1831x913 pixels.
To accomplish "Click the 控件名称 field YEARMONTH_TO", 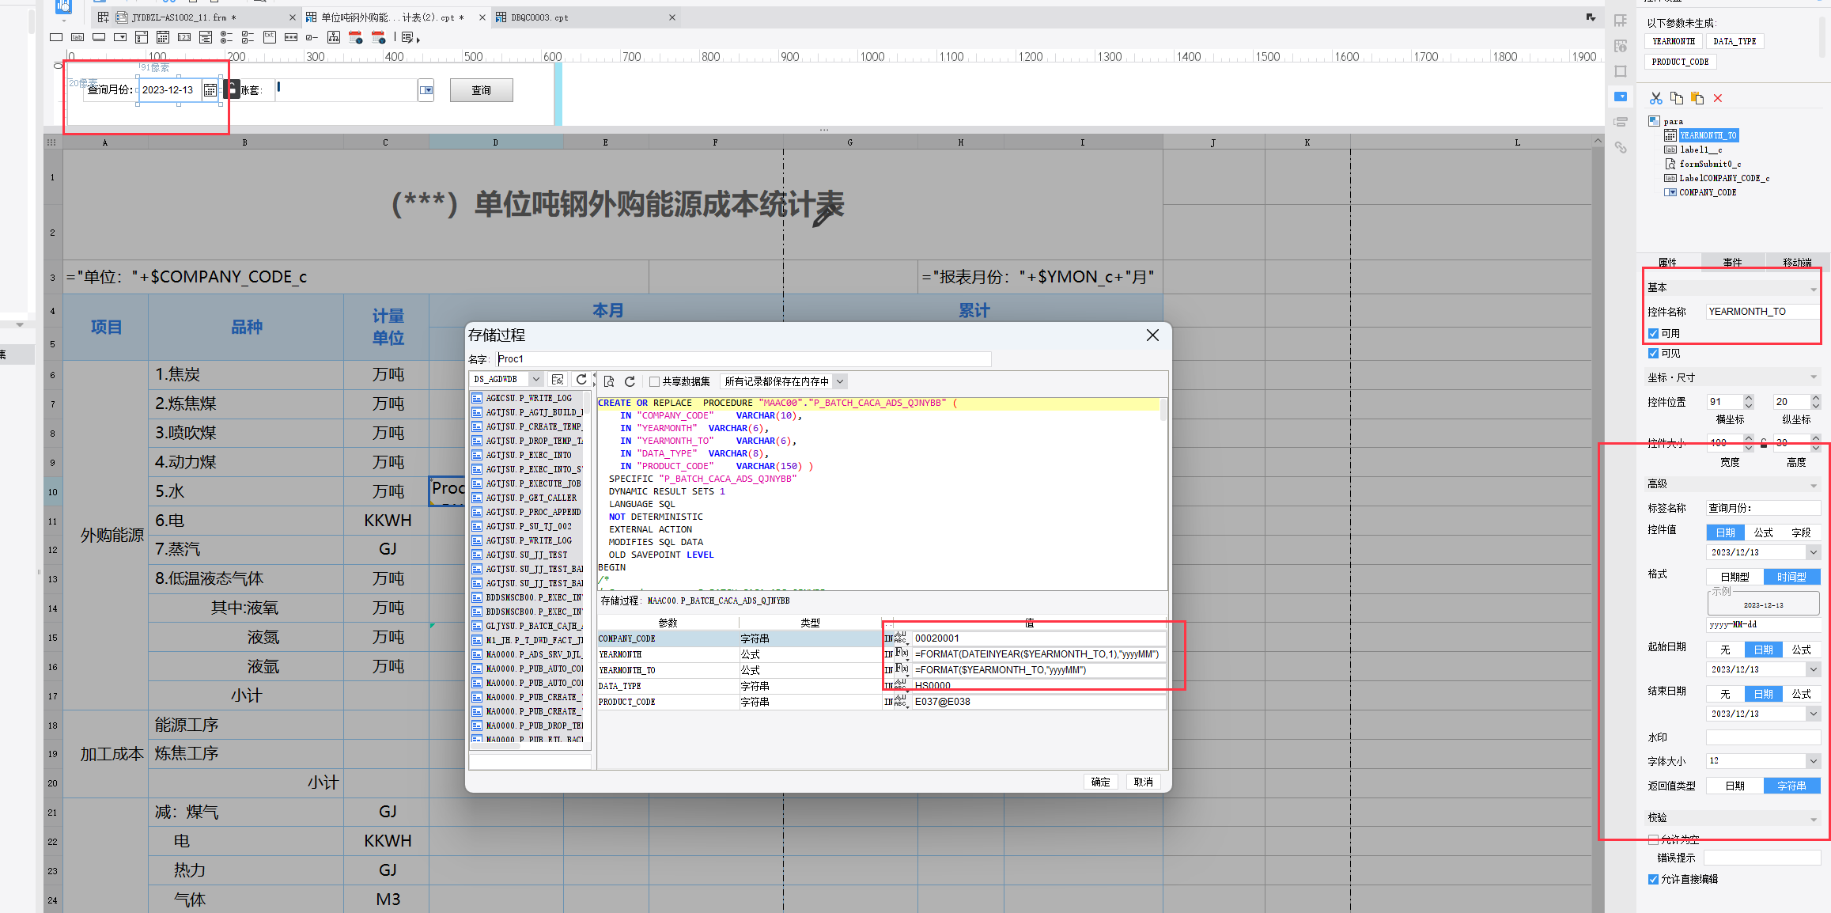I will point(1762,312).
